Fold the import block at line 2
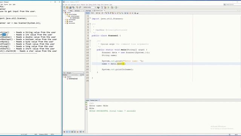This screenshot has width=241, height=136. coord(90,18)
